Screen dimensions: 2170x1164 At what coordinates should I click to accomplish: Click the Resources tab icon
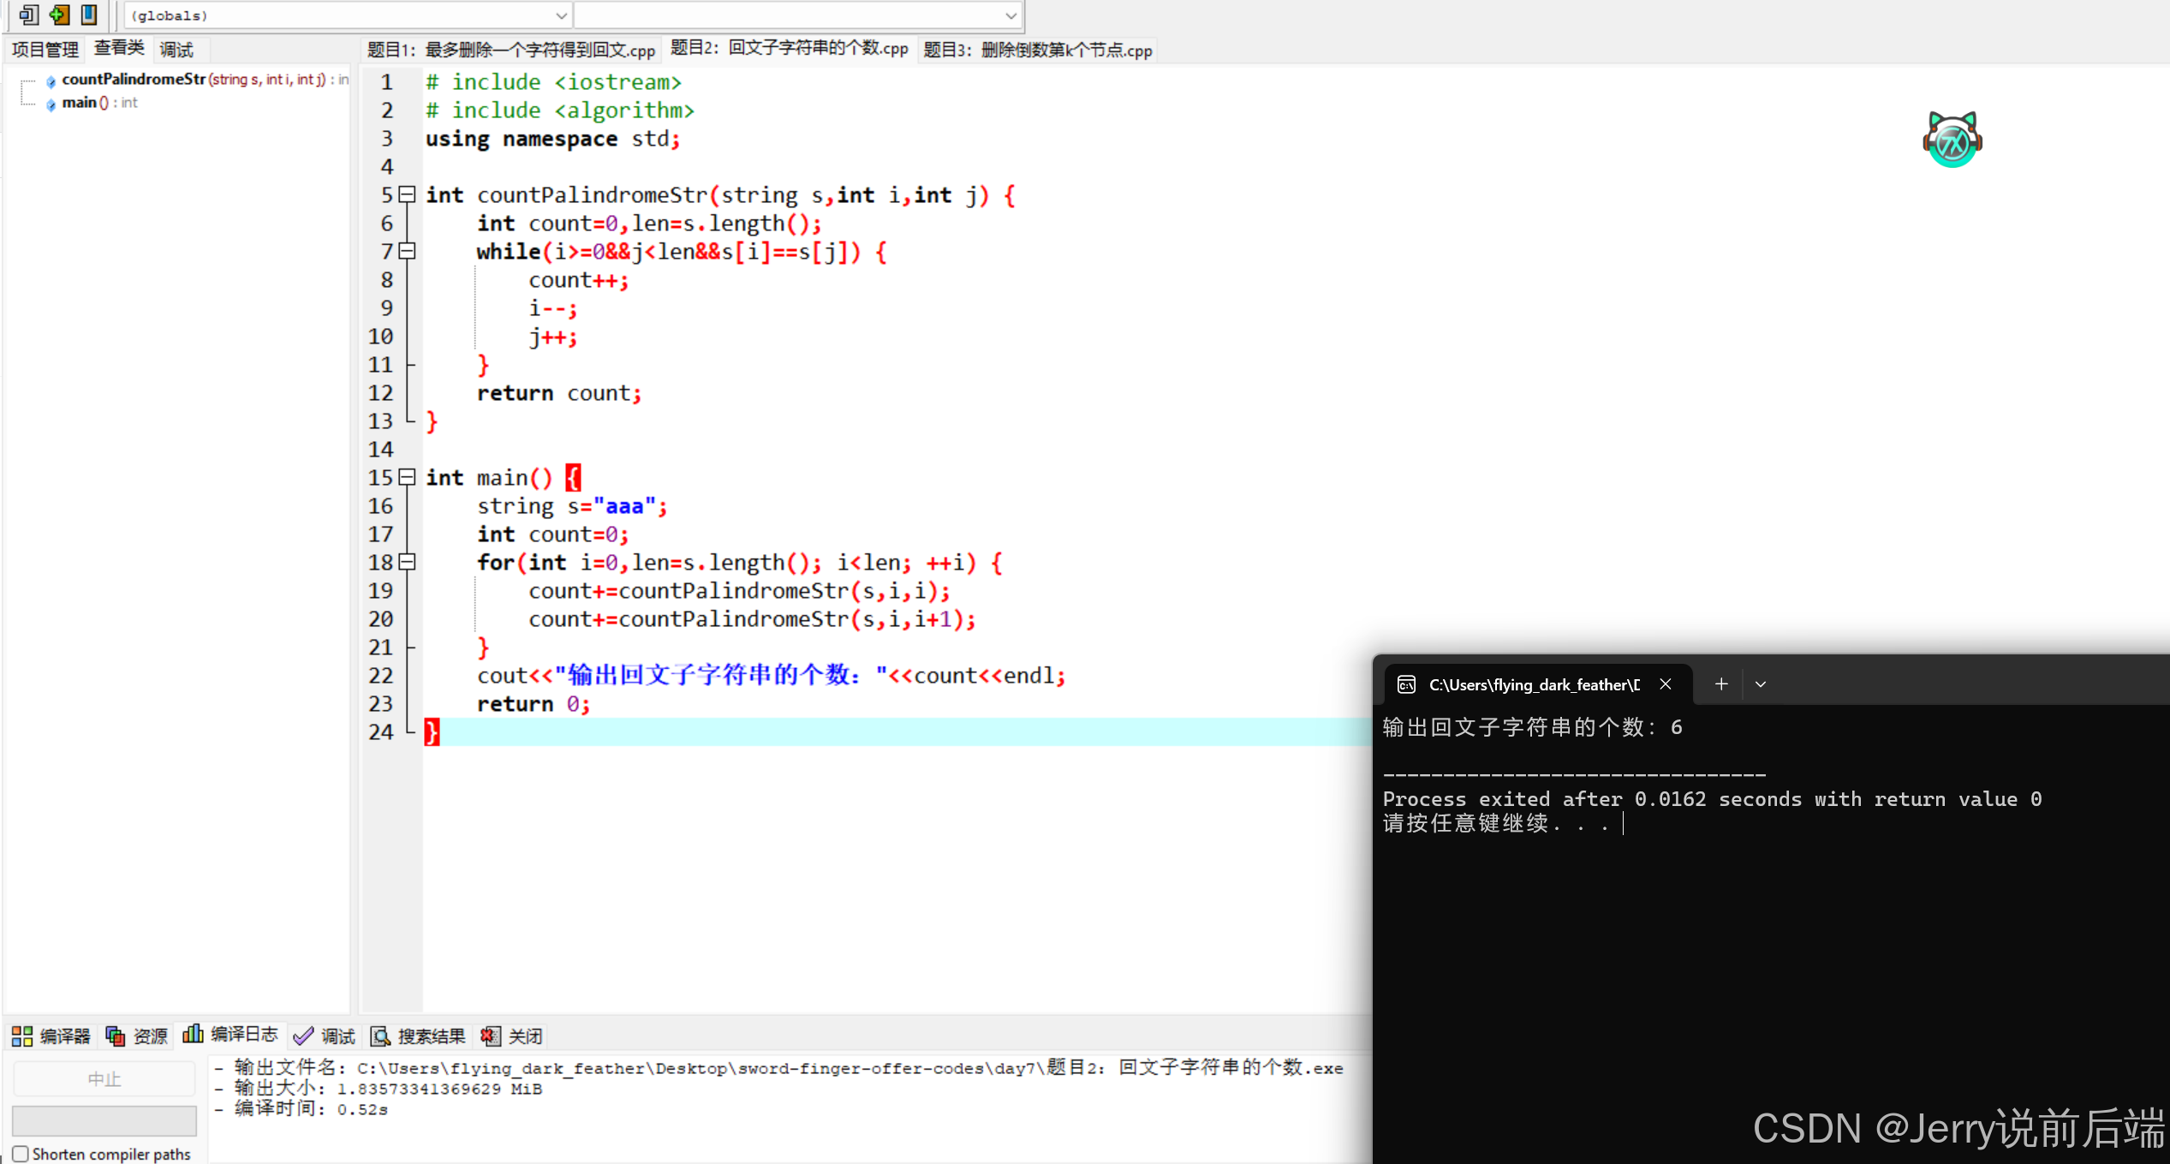pos(115,1036)
